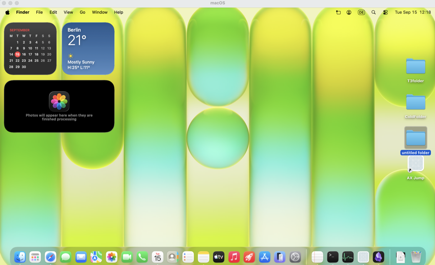This screenshot has height=265, width=435.
Task: Open Calendar icon showing 15 in Dock
Action: click(x=158, y=257)
